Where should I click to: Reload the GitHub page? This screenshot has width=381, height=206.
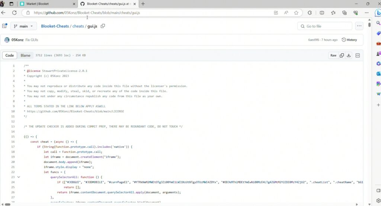(15, 13)
